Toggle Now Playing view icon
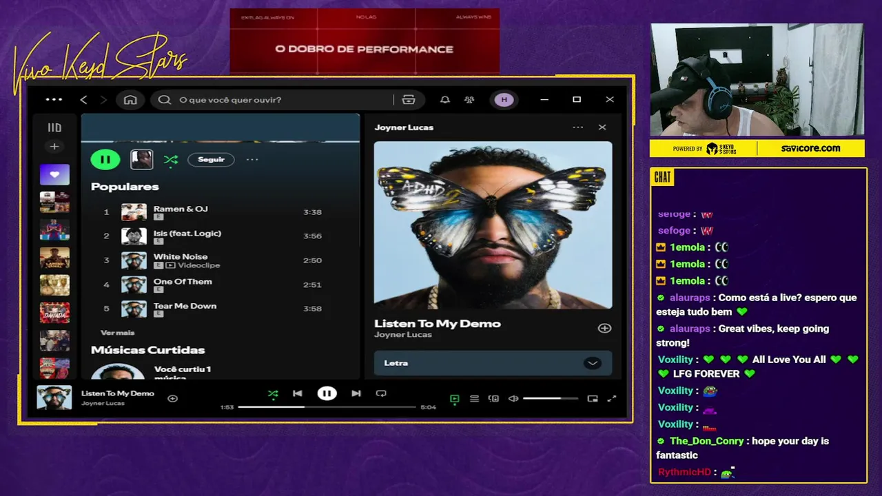The image size is (882, 496). [454, 398]
